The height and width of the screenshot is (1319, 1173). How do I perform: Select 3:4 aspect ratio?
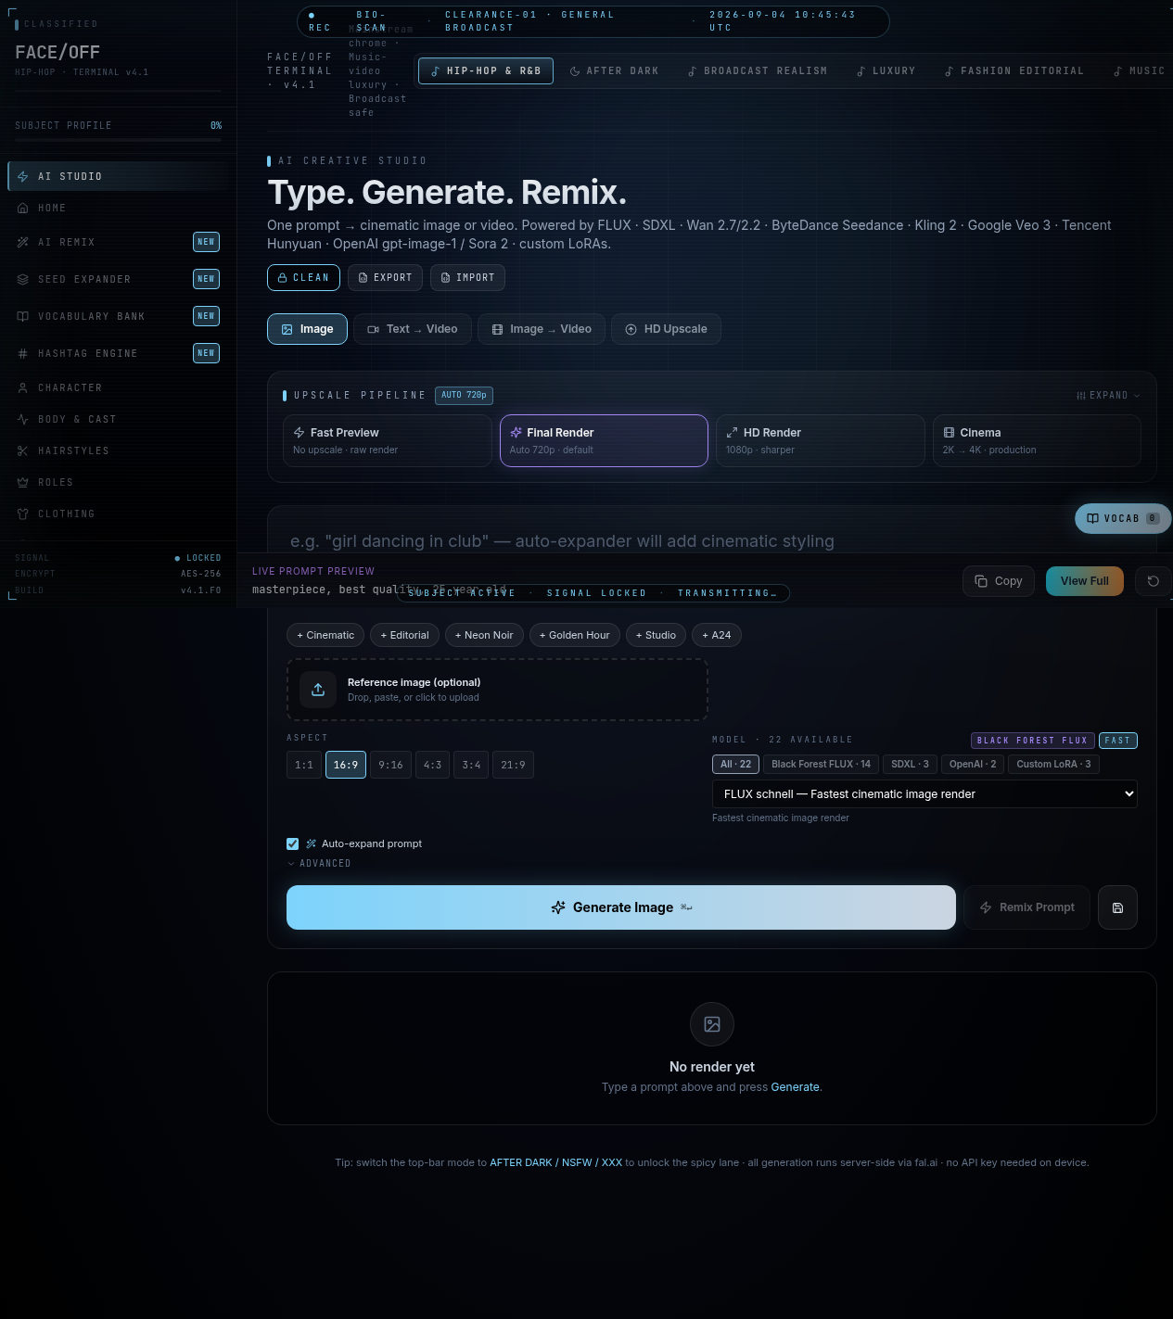tap(471, 765)
